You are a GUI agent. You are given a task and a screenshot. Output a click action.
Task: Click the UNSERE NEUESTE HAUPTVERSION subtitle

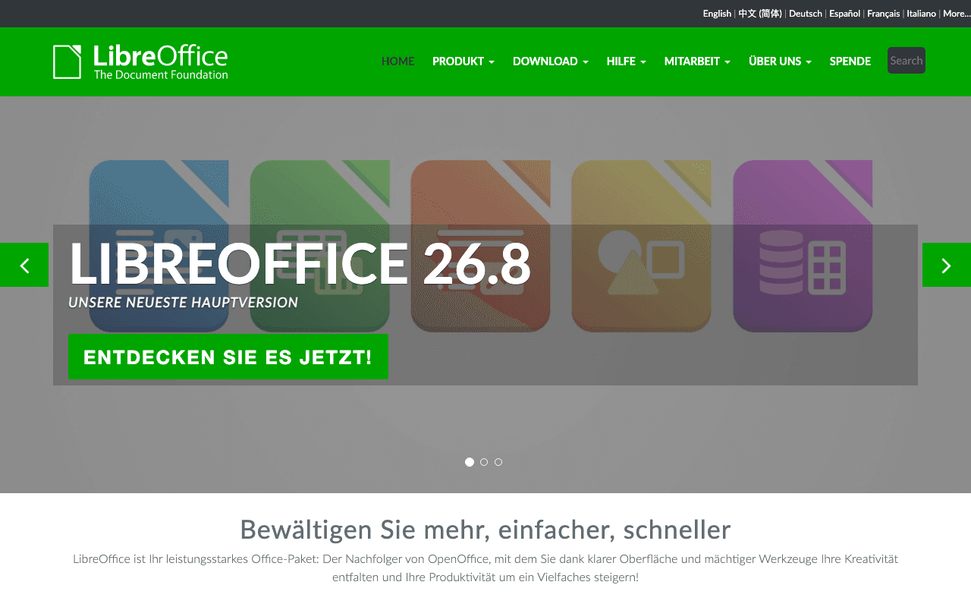[183, 303]
